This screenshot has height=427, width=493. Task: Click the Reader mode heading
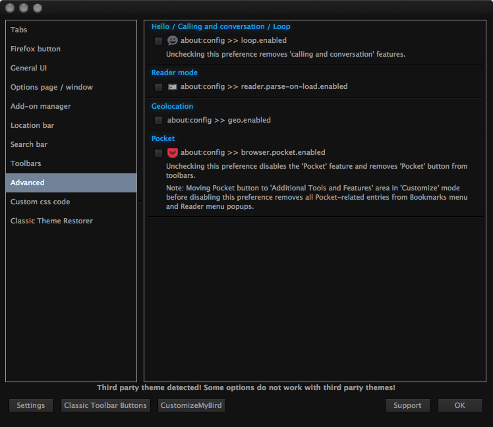(175, 72)
